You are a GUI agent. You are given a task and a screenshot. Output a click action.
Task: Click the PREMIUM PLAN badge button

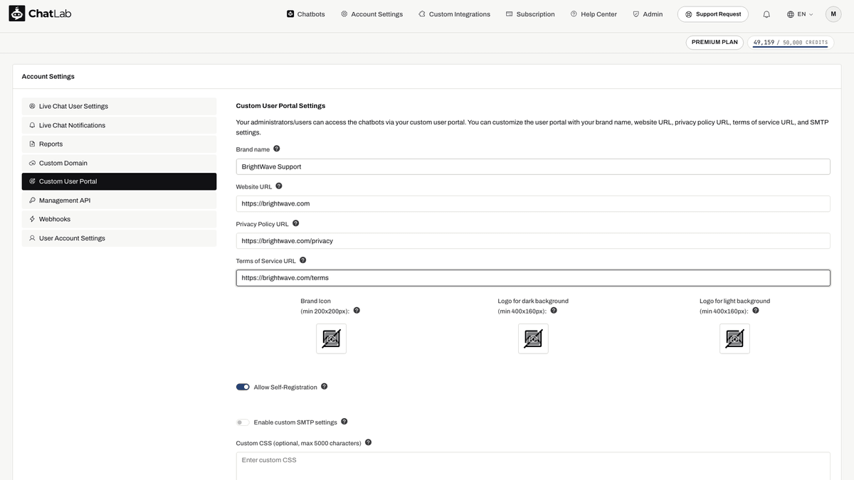tap(715, 42)
